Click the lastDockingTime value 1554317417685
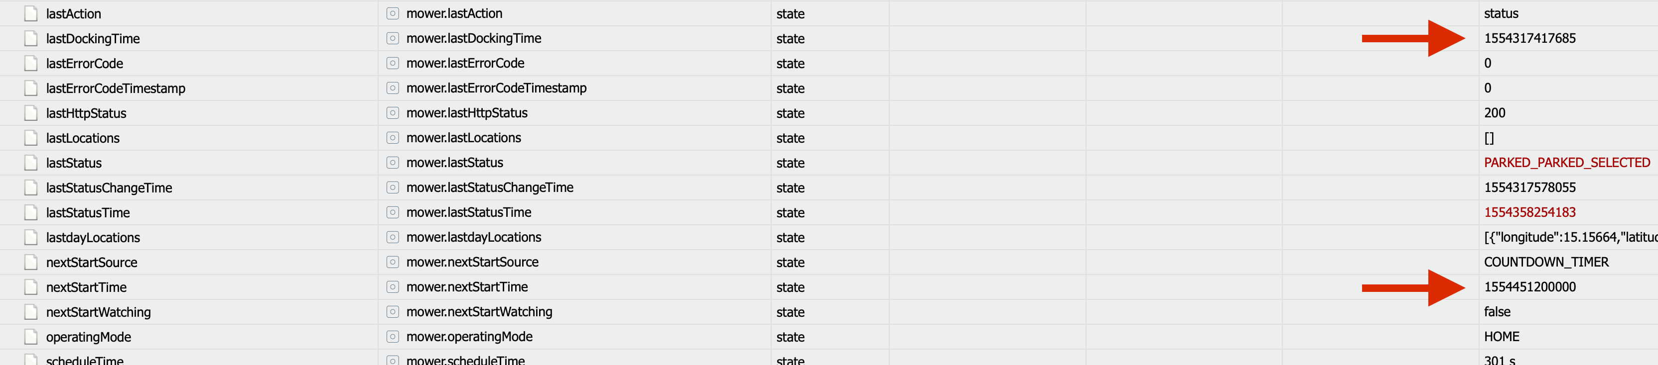This screenshot has height=365, width=1658. (x=1529, y=39)
